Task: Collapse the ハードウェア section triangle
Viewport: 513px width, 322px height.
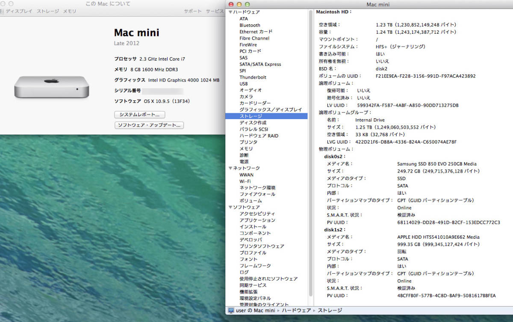Action: tap(230, 12)
